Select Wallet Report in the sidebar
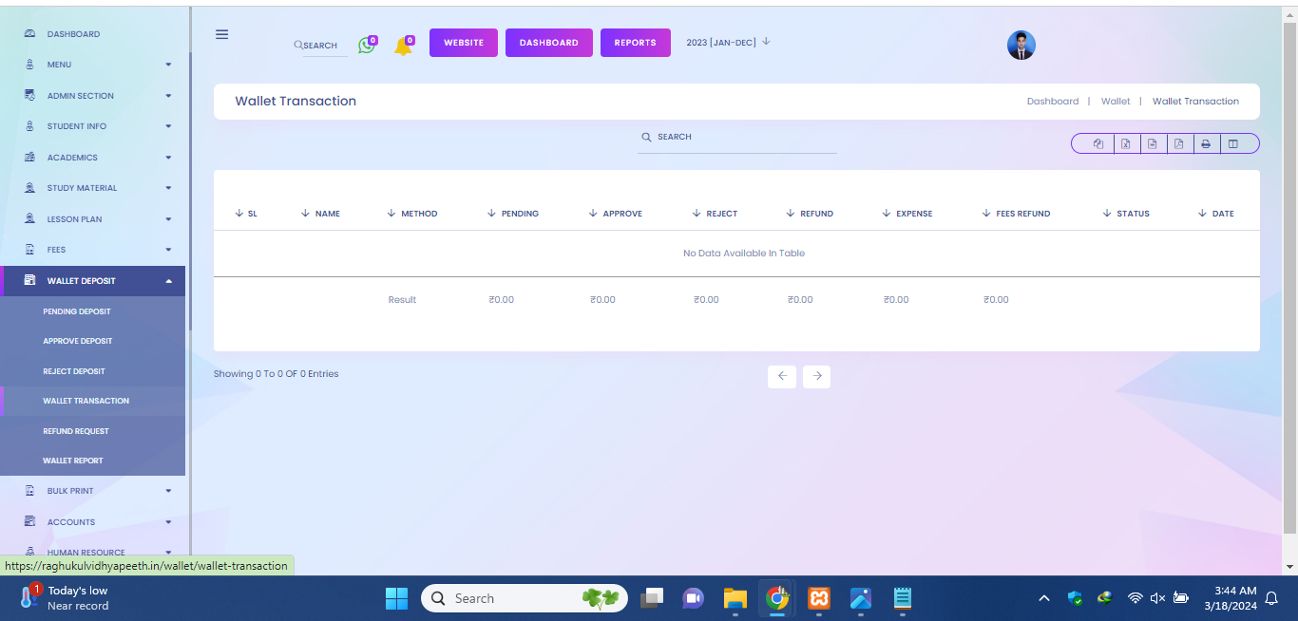The width and height of the screenshot is (1298, 621). pyautogui.click(x=73, y=461)
